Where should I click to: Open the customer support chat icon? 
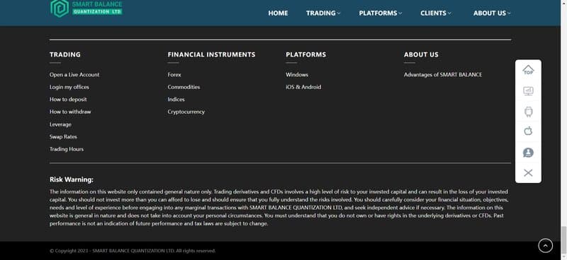(528, 153)
